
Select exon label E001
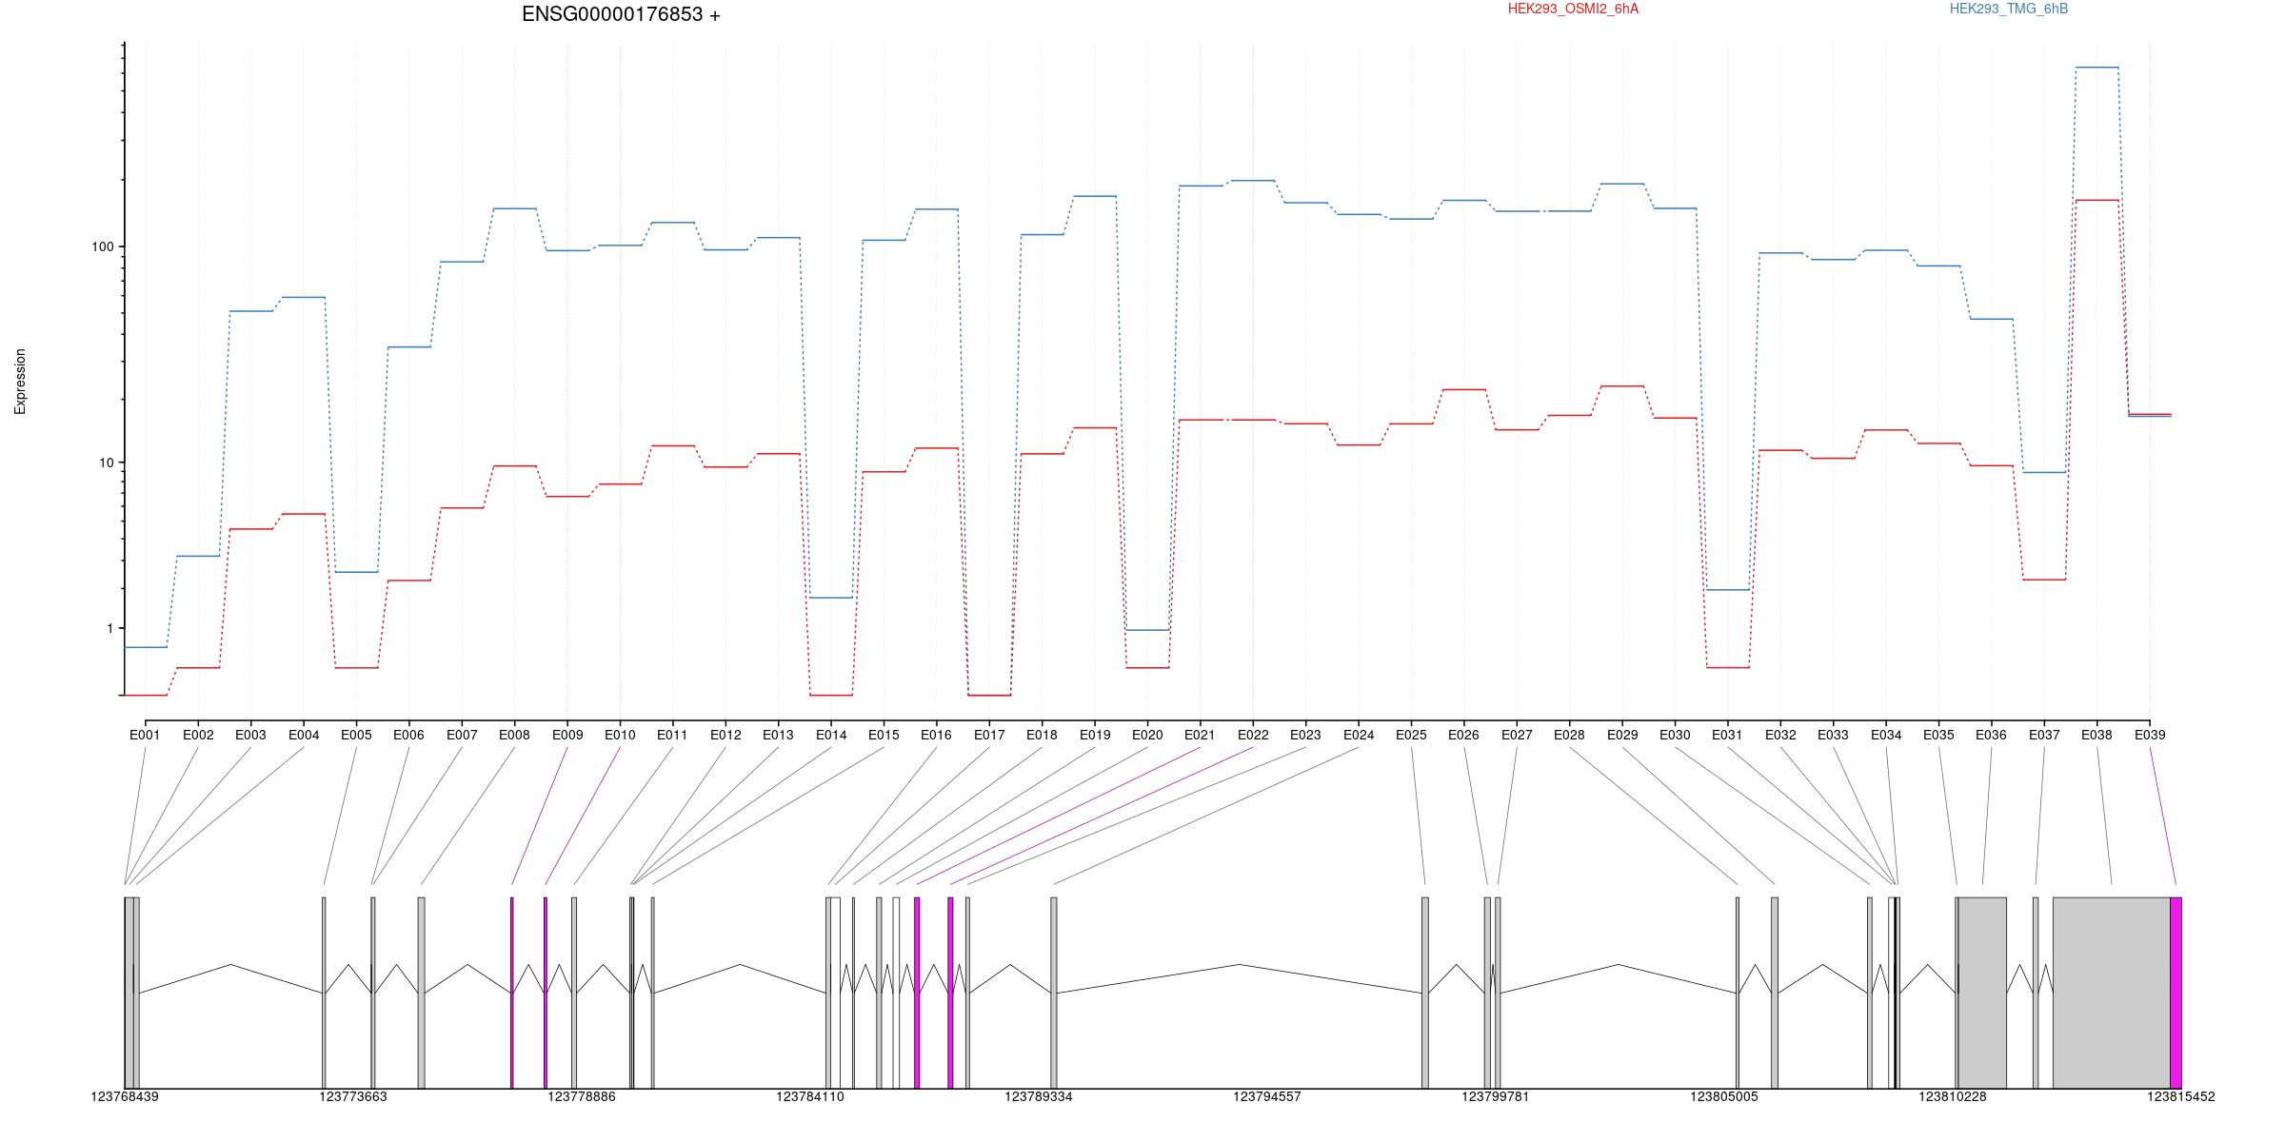(145, 735)
